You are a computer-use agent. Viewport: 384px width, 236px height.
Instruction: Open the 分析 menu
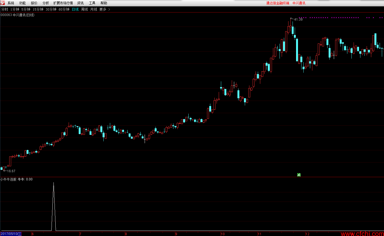click(46, 3)
